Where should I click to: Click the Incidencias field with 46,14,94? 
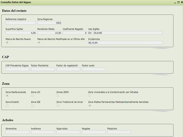point(125,43)
